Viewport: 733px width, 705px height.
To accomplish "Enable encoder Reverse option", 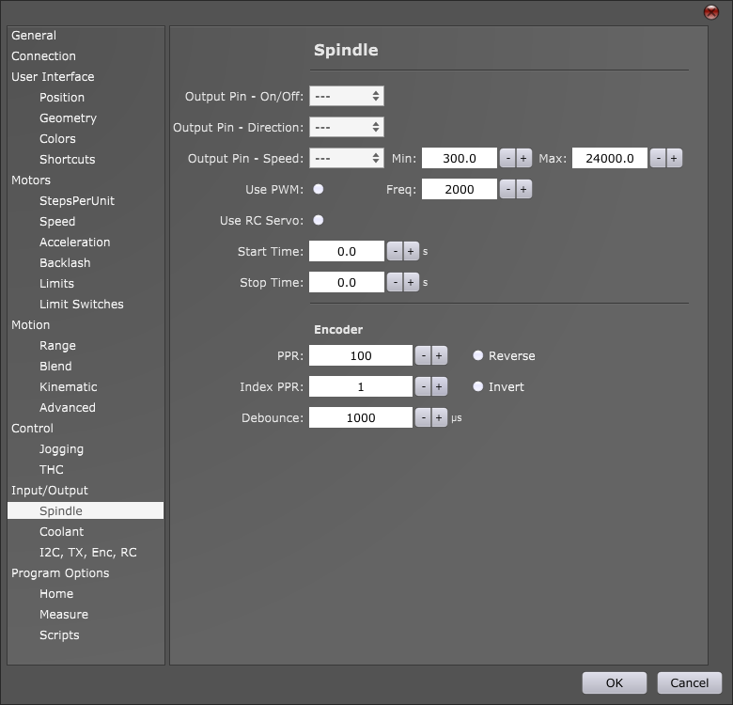I will pos(478,356).
